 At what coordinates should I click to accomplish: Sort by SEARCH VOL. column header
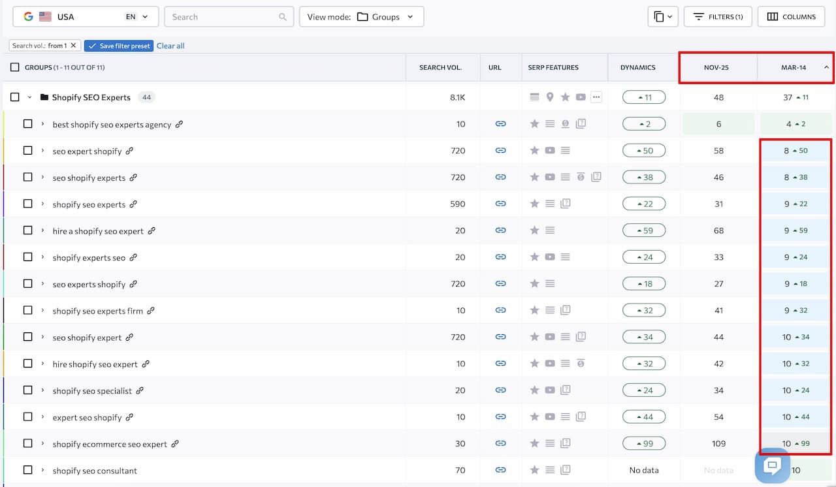click(x=440, y=67)
